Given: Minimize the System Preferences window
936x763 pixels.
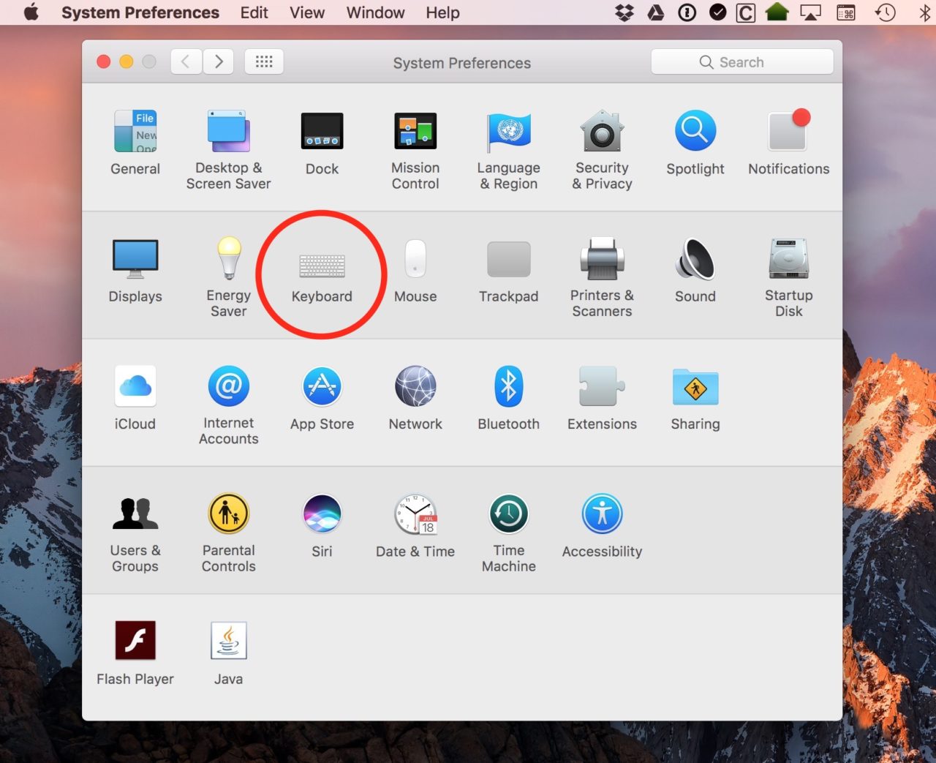Looking at the screenshot, I should (127, 62).
